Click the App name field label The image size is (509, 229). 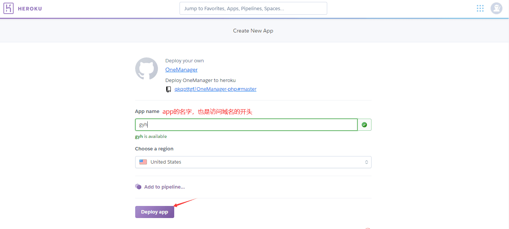(147, 111)
